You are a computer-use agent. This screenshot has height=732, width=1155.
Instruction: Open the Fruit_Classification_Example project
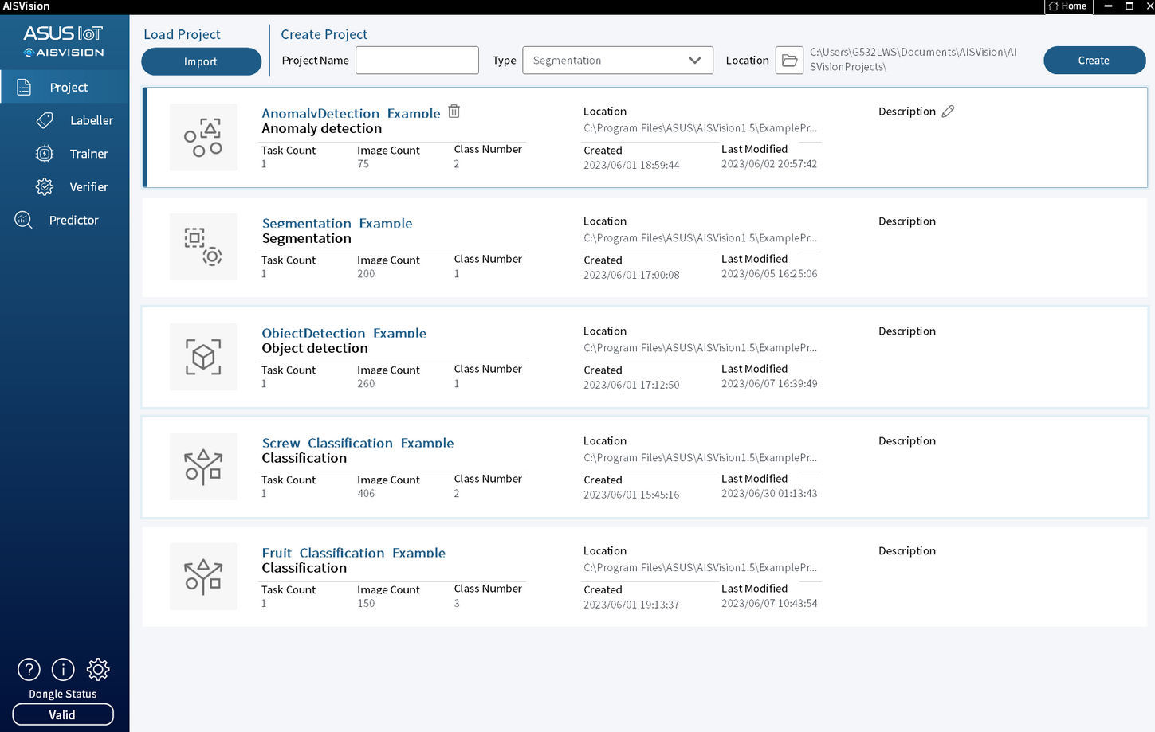353,553
